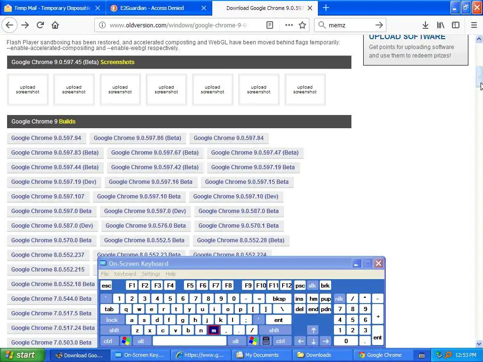The image size is (483, 362).
Task: Click the browser forward arrow
Action: (x=25, y=25)
